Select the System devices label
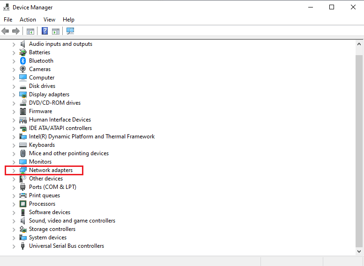The width and height of the screenshot is (364, 266). pyautogui.click(x=48, y=237)
